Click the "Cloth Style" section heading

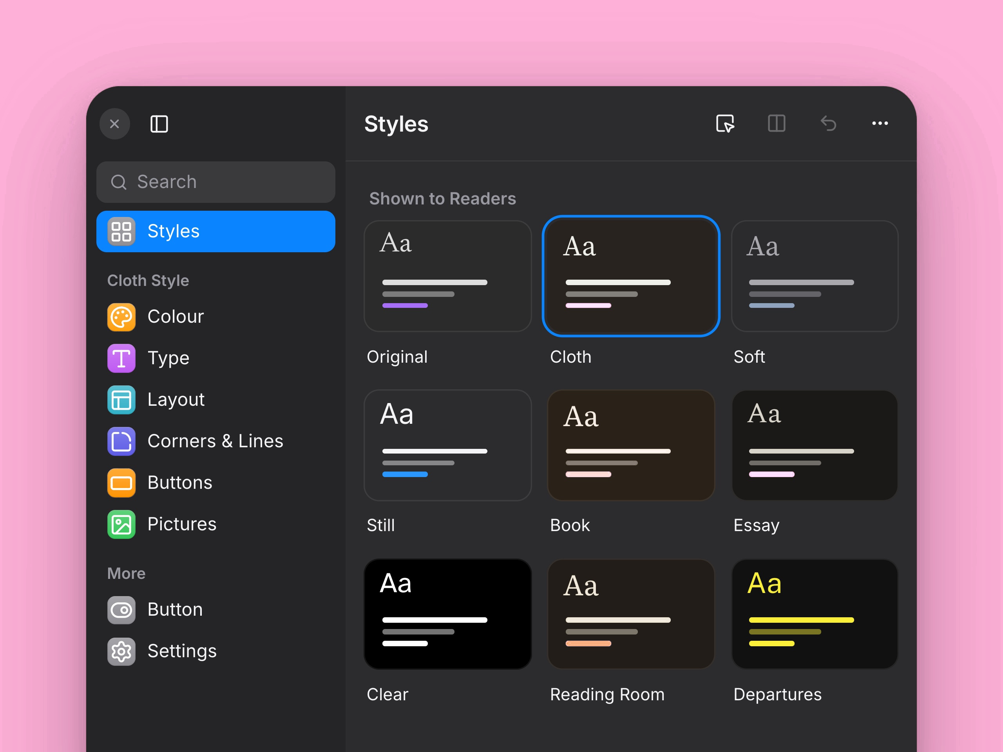(148, 280)
